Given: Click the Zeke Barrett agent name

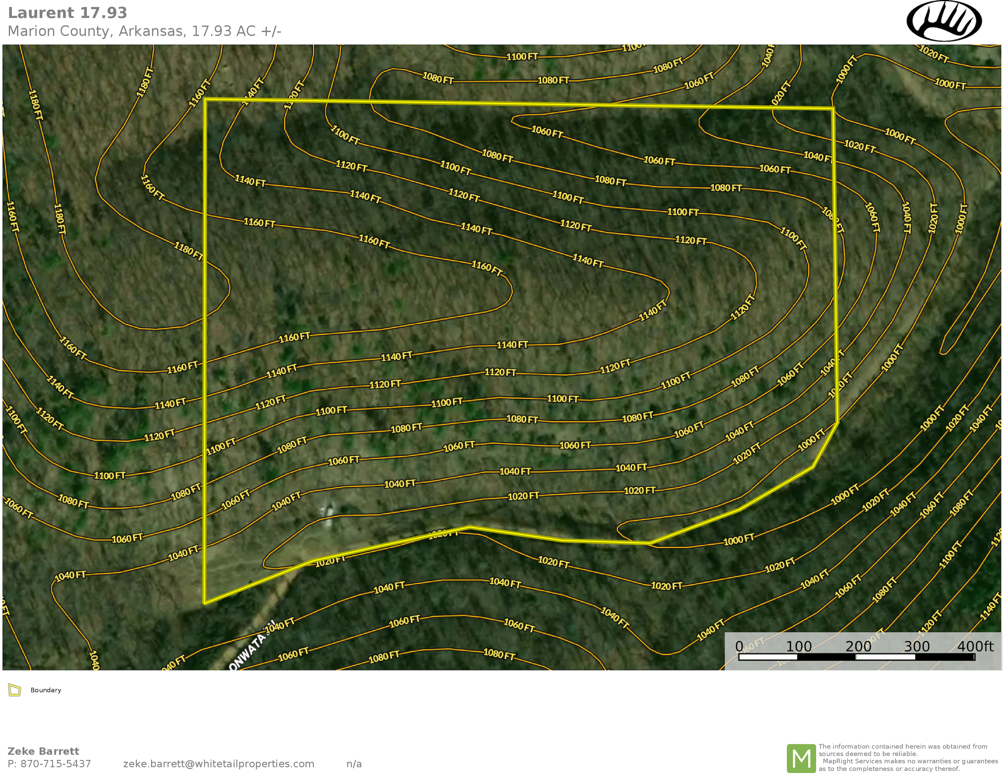Looking at the screenshot, I should tap(43, 751).
